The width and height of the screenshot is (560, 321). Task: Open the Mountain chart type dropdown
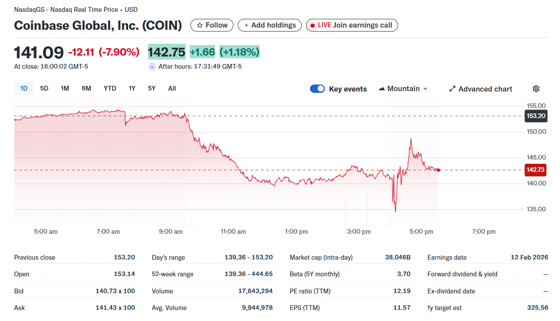(403, 89)
